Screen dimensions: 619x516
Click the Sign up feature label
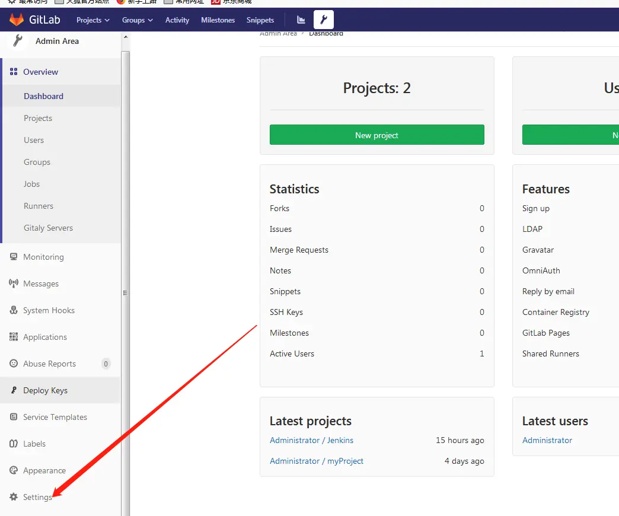(536, 208)
